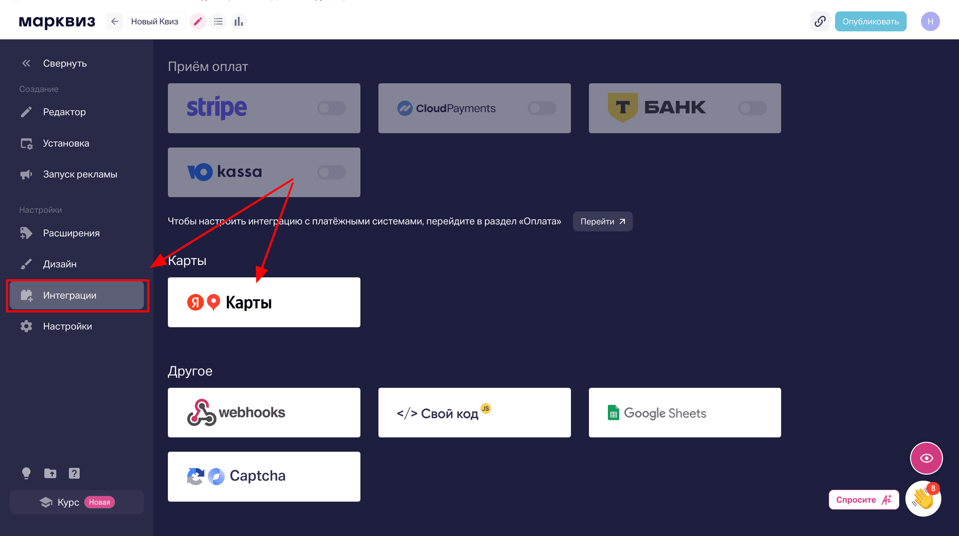959x536 pixels.
Task: Click Перейти to payment section
Action: click(602, 222)
